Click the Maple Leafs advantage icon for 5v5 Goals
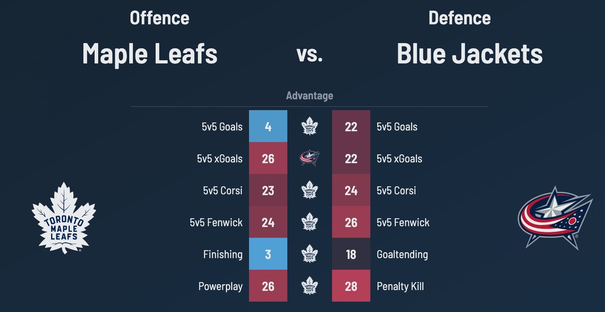This screenshot has width=605, height=312. 309,126
